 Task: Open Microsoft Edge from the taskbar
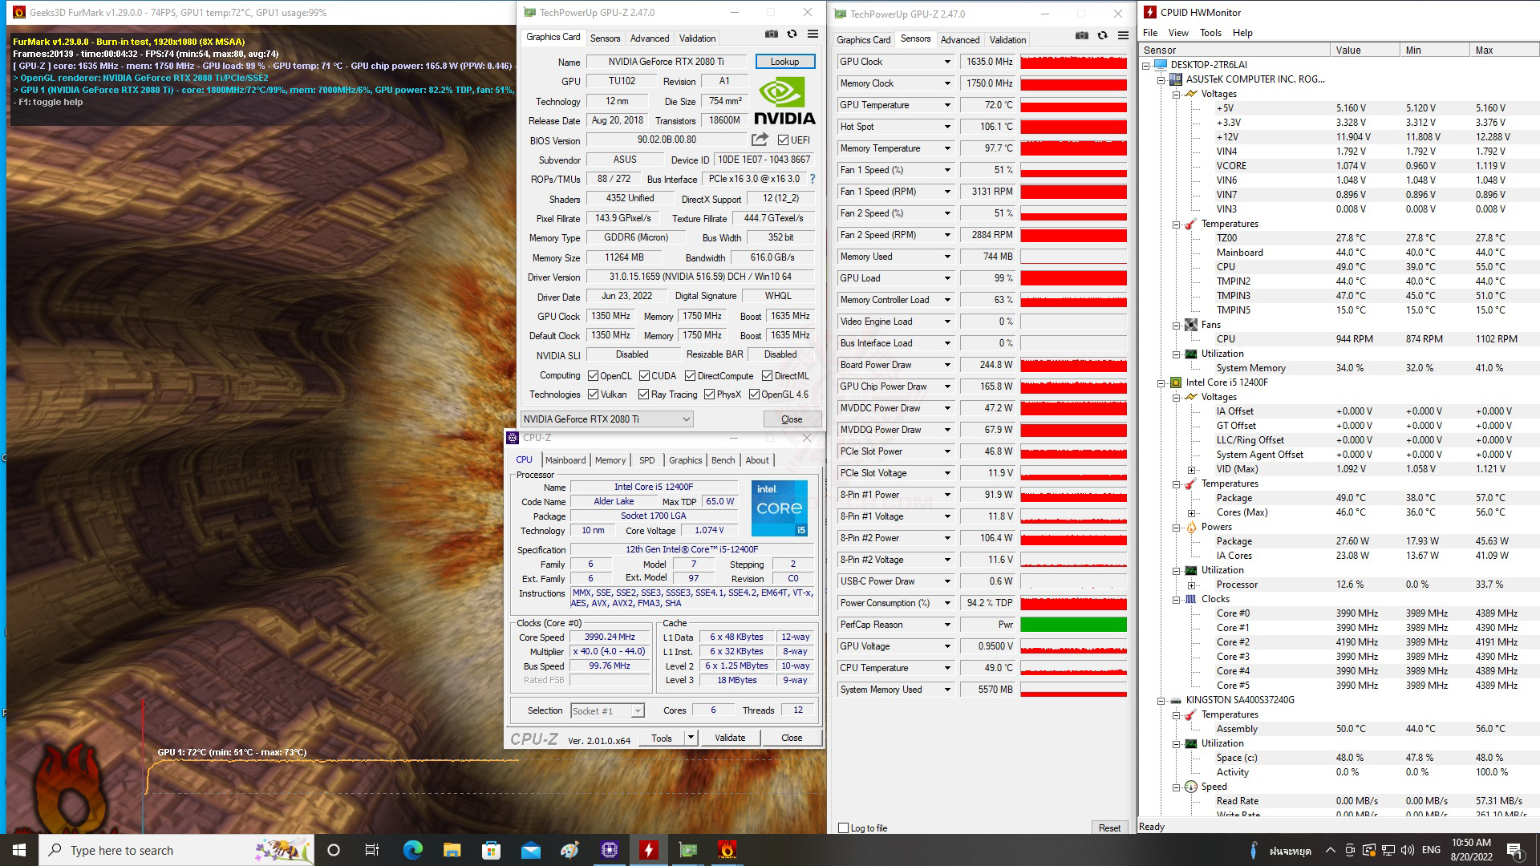coord(412,850)
